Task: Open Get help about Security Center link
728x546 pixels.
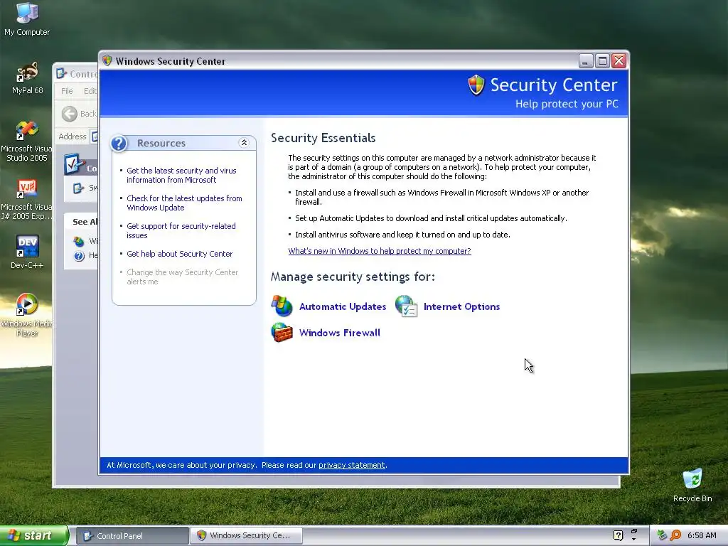Action: [x=180, y=254]
